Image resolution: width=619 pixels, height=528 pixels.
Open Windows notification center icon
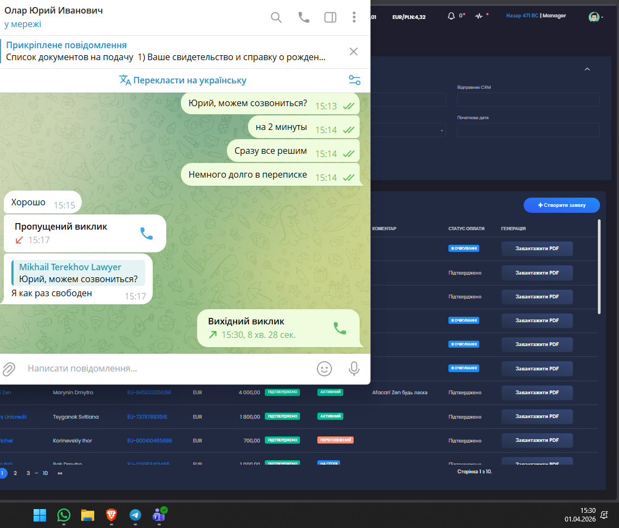click(x=604, y=514)
